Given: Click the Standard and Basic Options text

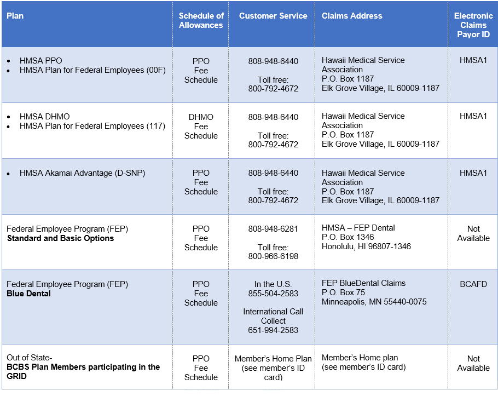Looking at the screenshot, I should [x=60, y=238].
